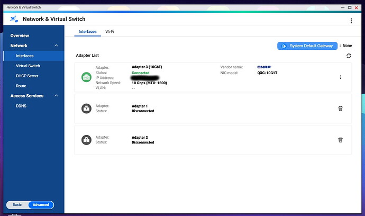Click the Disconnected status of Adapter 2
This screenshot has height=216, width=365.
[143, 142]
